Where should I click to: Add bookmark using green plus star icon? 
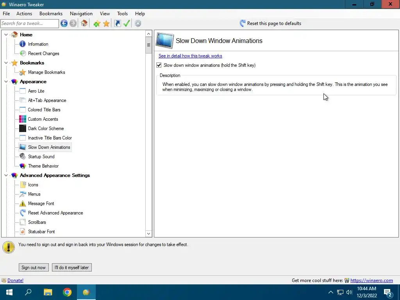pos(97,24)
